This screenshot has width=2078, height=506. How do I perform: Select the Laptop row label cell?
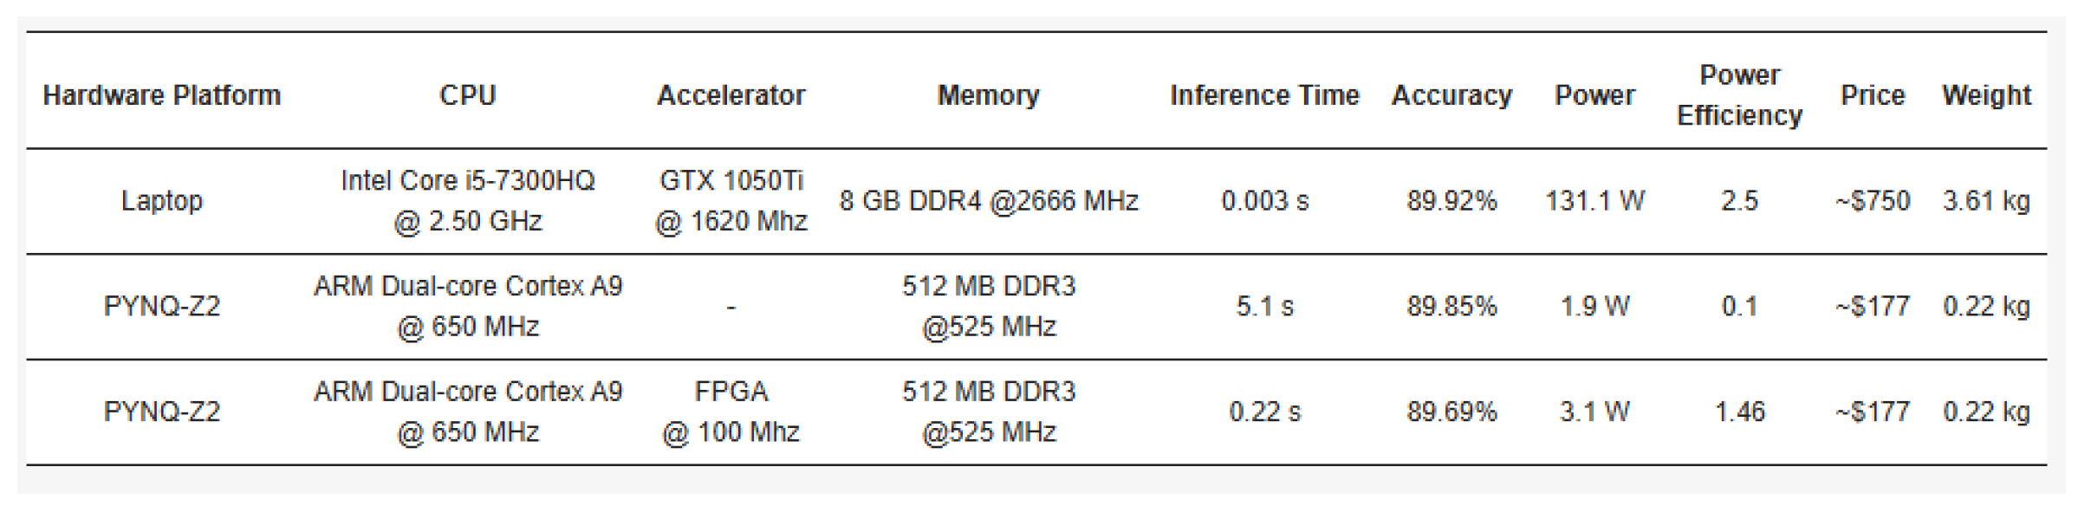click(162, 201)
